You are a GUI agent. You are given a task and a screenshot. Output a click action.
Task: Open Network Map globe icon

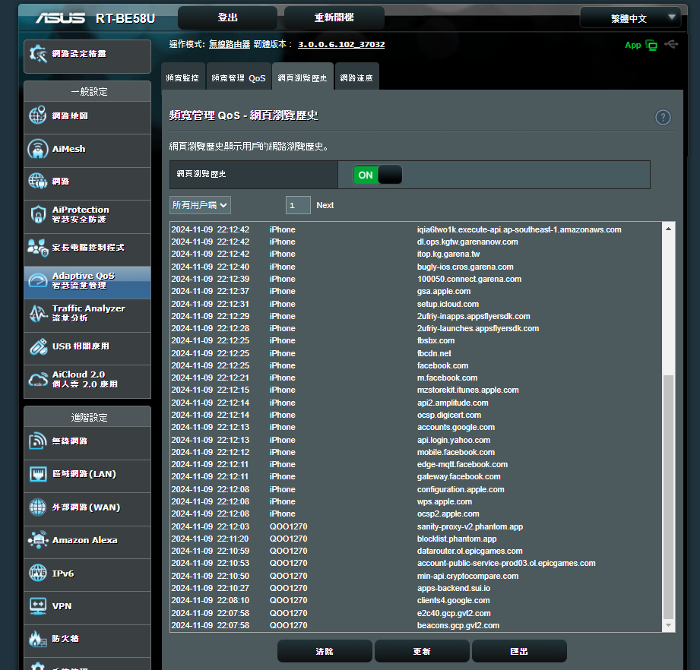point(37,115)
